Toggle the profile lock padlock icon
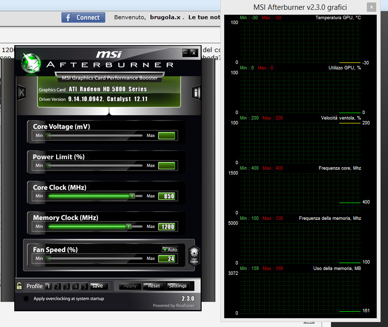Image resolution: width=388 pixels, height=327 pixels. (x=19, y=286)
